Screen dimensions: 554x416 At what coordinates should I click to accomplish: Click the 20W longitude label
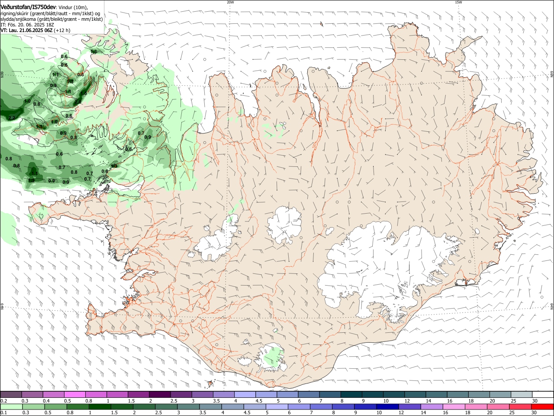[230, 2]
